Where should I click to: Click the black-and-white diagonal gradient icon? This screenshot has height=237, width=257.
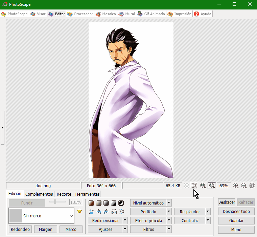[x=114, y=203]
